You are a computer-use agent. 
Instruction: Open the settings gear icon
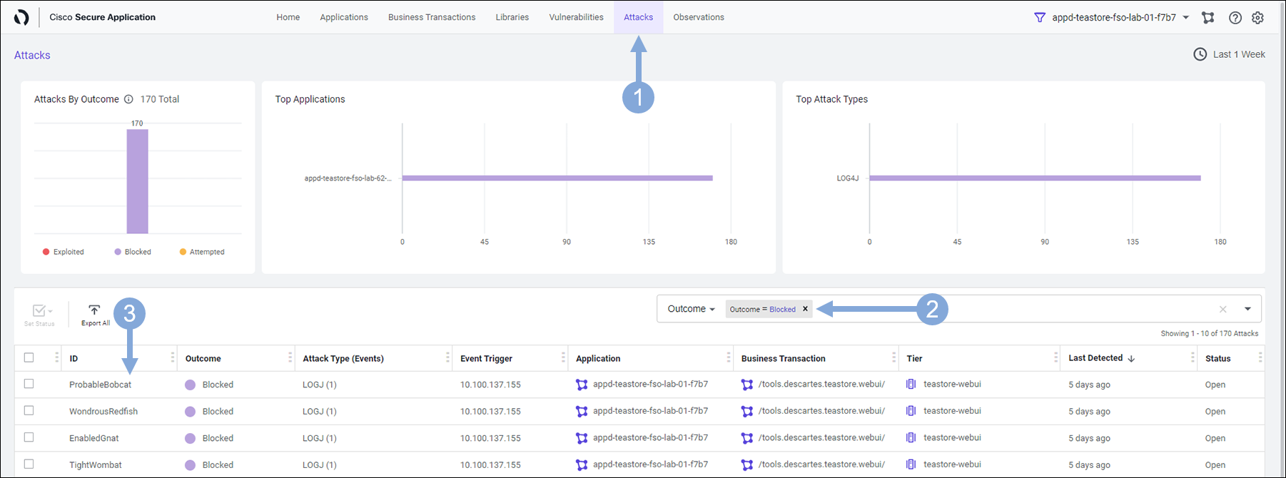1257,18
